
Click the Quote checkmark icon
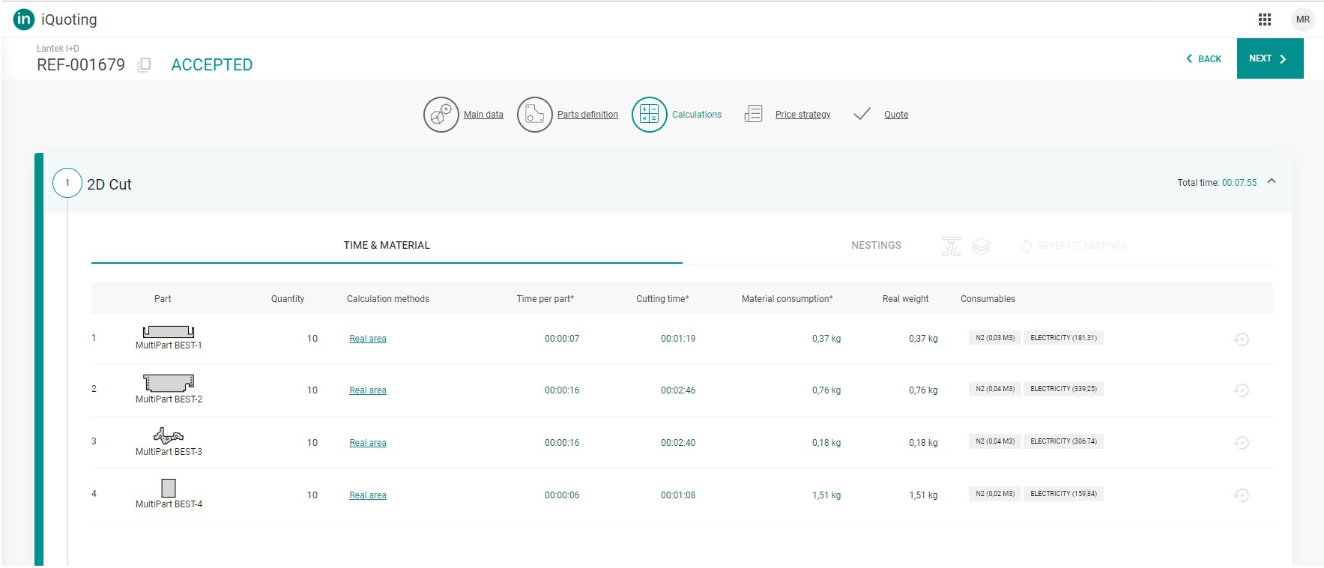coord(862,114)
